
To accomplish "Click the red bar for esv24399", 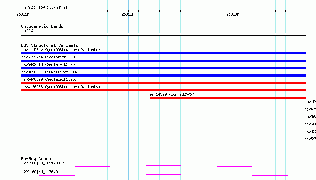I will point(228,98).
